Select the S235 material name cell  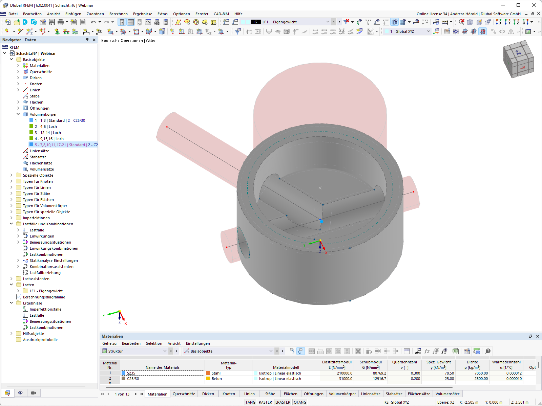(x=163, y=373)
